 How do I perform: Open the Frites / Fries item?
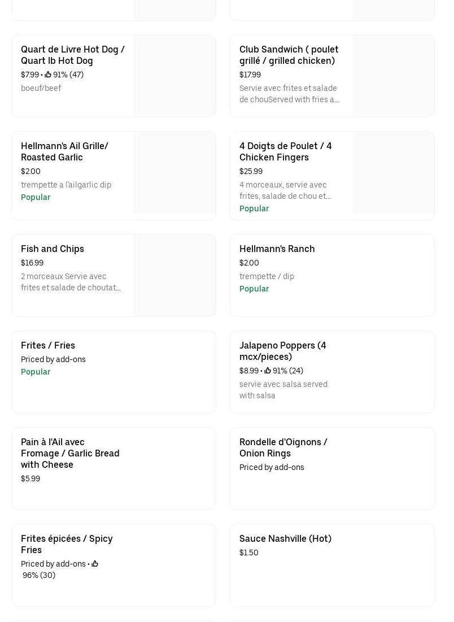(48, 345)
